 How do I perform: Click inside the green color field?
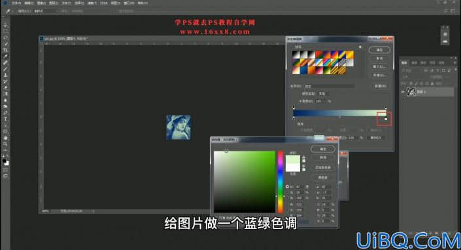click(245, 181)
